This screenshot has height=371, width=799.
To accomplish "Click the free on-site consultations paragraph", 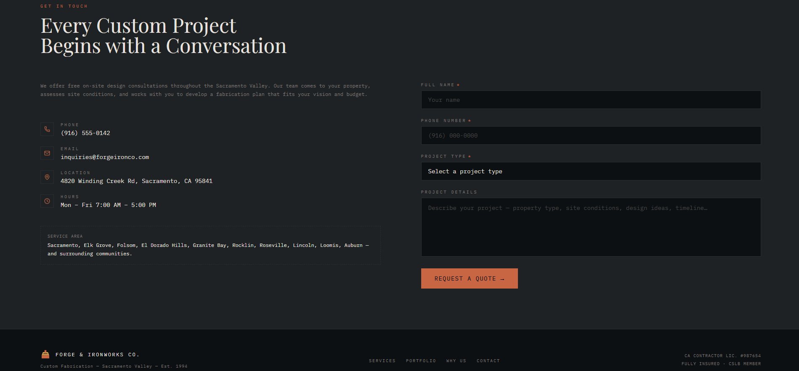I will coord(205,90).
